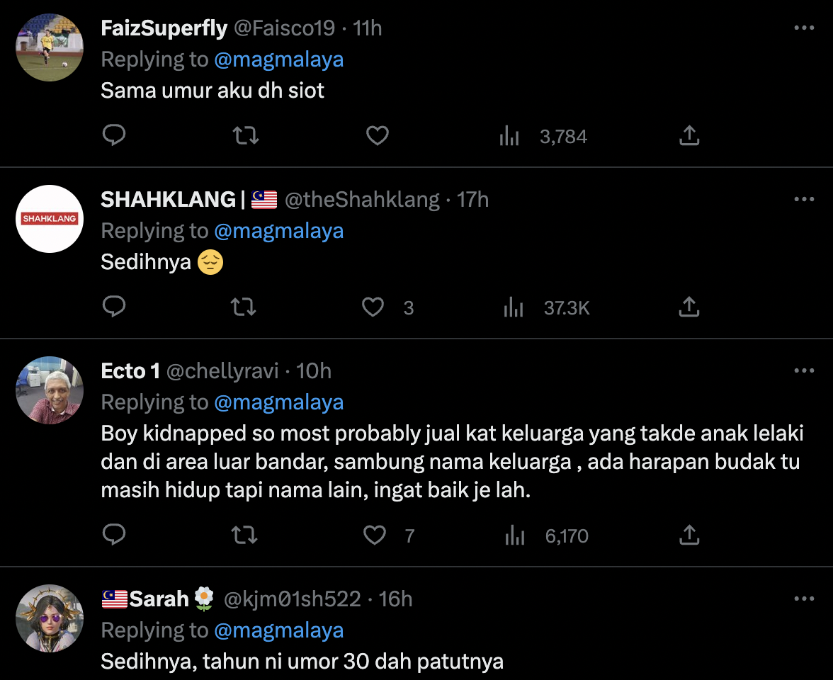This screenshot has height=680, width=833.
Task: Reply to FaizSuperfly's tweet
Action: [114, 135]
